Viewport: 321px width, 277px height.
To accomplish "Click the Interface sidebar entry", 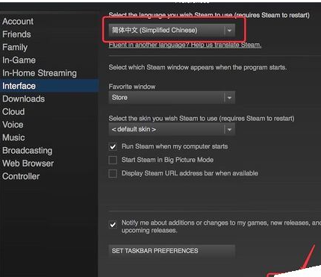I will 49,86.
